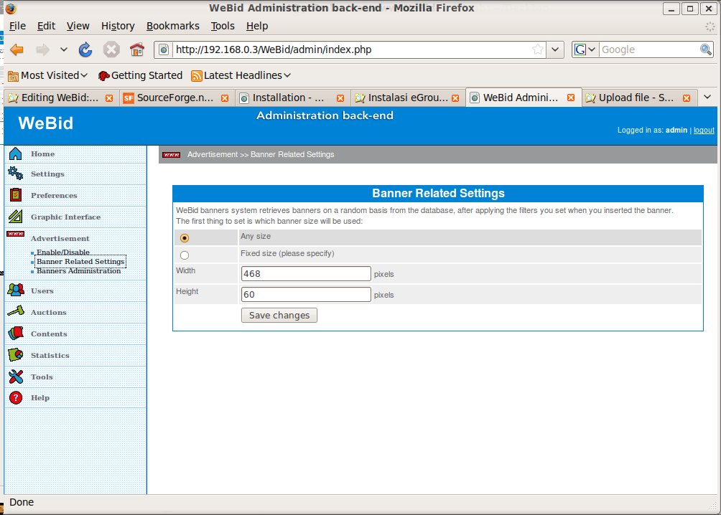Open the URL bar history dropdown arrow
This screenshot has height=515, width=721.
click(555, 49)
